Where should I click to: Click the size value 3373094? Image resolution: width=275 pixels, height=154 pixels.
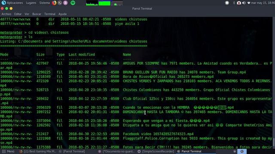(x=43, y=121)
